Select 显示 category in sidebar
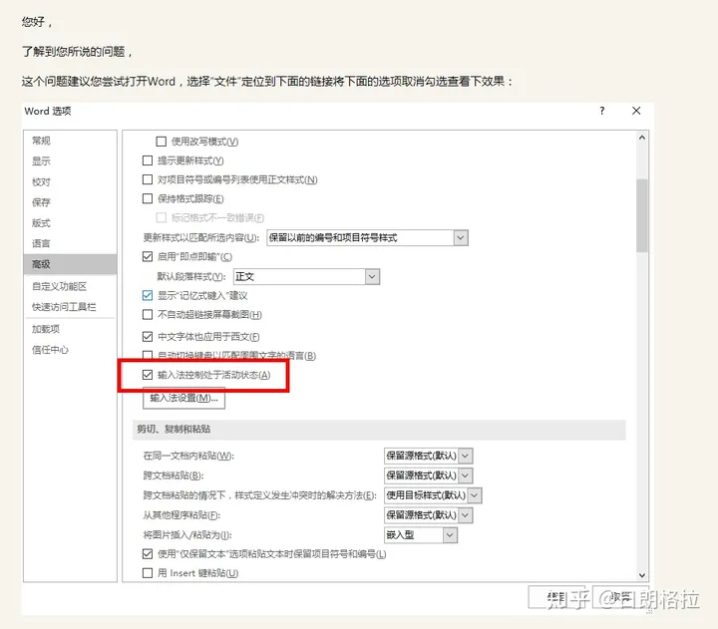 [x=71, y=161]
